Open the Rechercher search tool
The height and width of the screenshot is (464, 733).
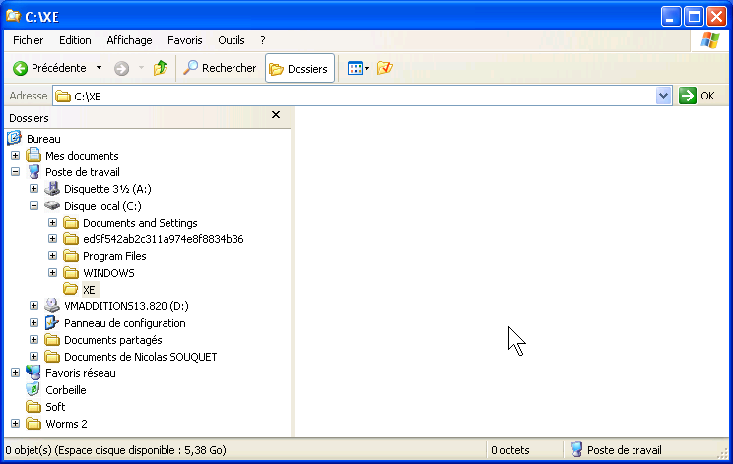(220, 68)
